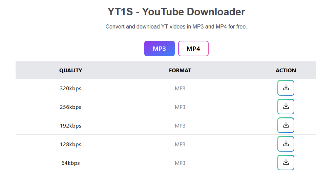Image resolution: width=316 pixels, height=193 pixels.
Task: Download the 128kbps MP3 file
Action: point(286,144)
